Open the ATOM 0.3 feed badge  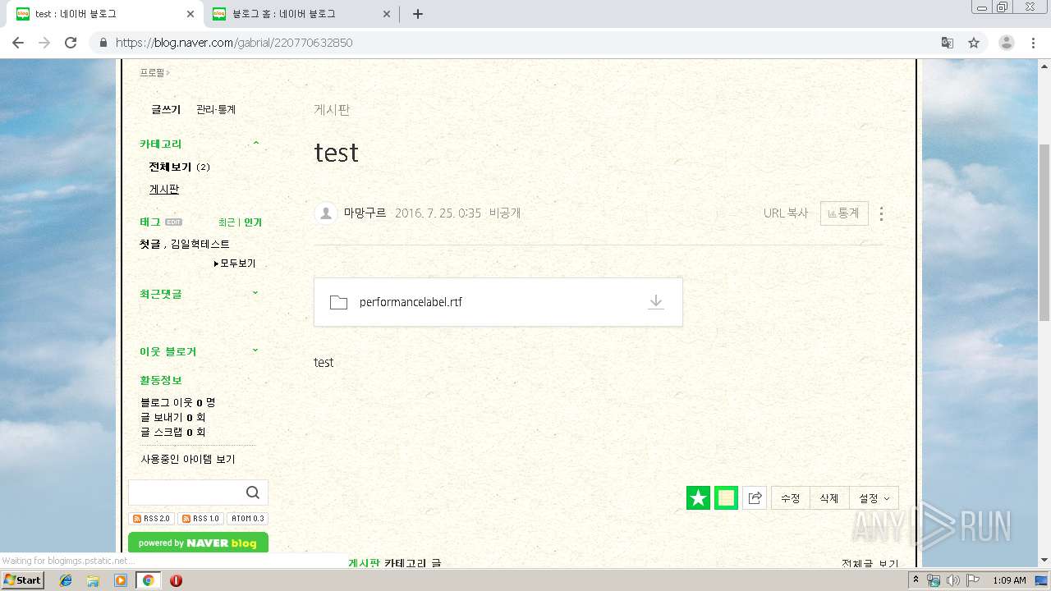(x=247, y=519)
